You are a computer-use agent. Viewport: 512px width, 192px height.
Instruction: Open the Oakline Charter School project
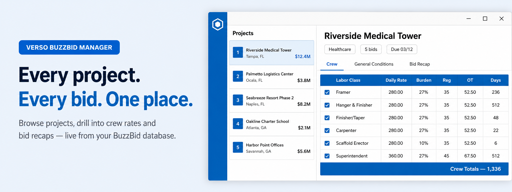click(x=271, y=124)
